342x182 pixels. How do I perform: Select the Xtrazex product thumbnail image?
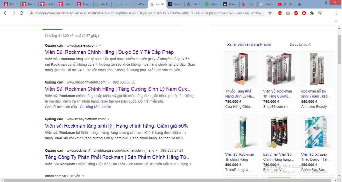[x=317, y=132]
